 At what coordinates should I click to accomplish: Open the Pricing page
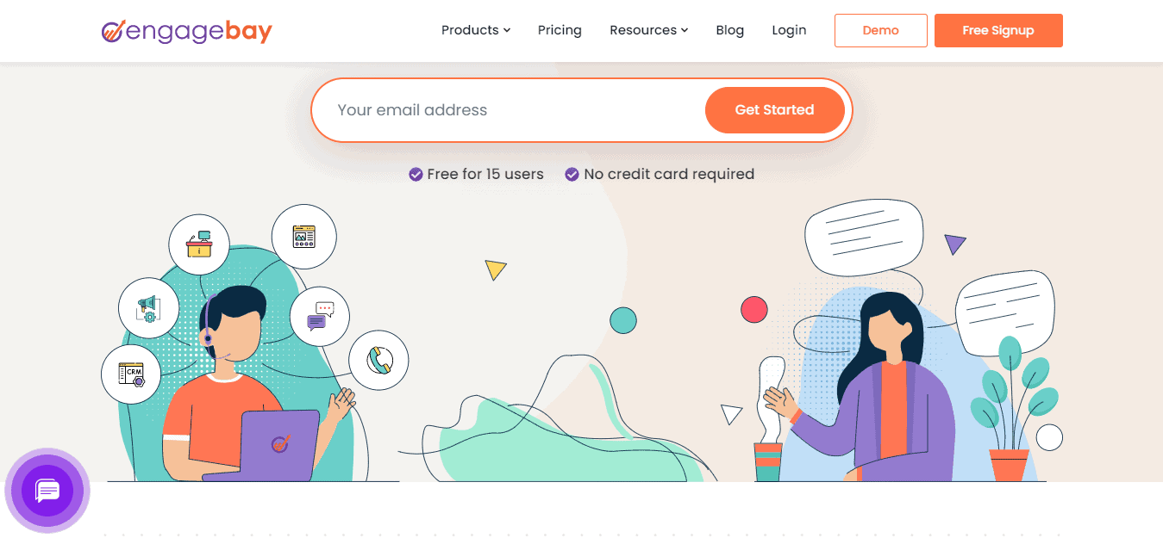click(560, 30)
